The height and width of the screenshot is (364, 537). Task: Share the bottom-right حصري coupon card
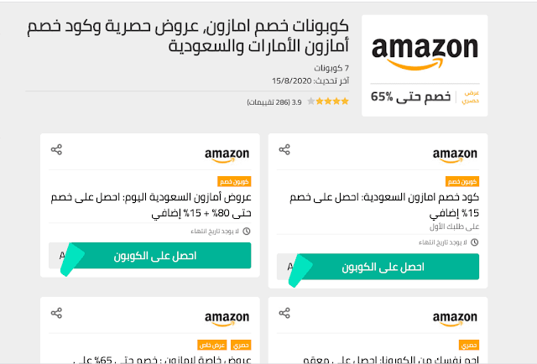pyautogui.click(x=284, y=314)
